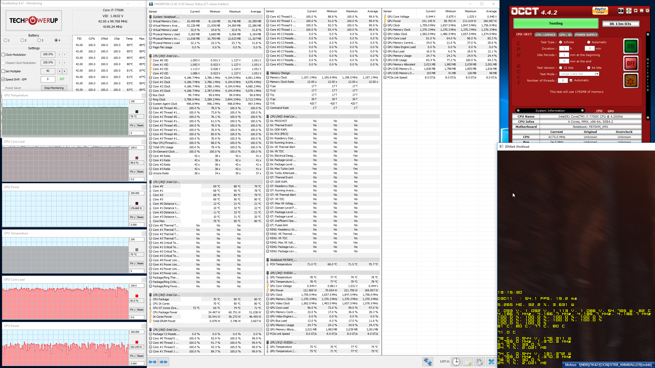Decrease Clock Modulation with left arrow
Image resolution: width=655 pixels, height=368 pixels.
point(60,55)
